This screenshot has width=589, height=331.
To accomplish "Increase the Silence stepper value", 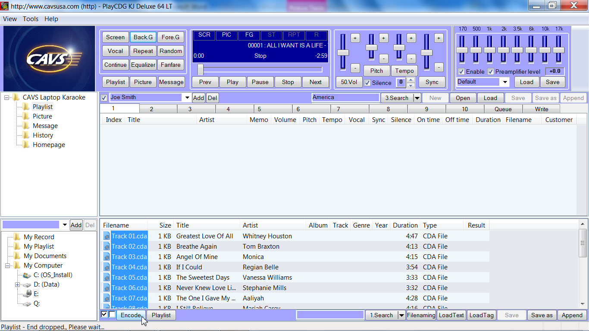I will coord(411,80).
